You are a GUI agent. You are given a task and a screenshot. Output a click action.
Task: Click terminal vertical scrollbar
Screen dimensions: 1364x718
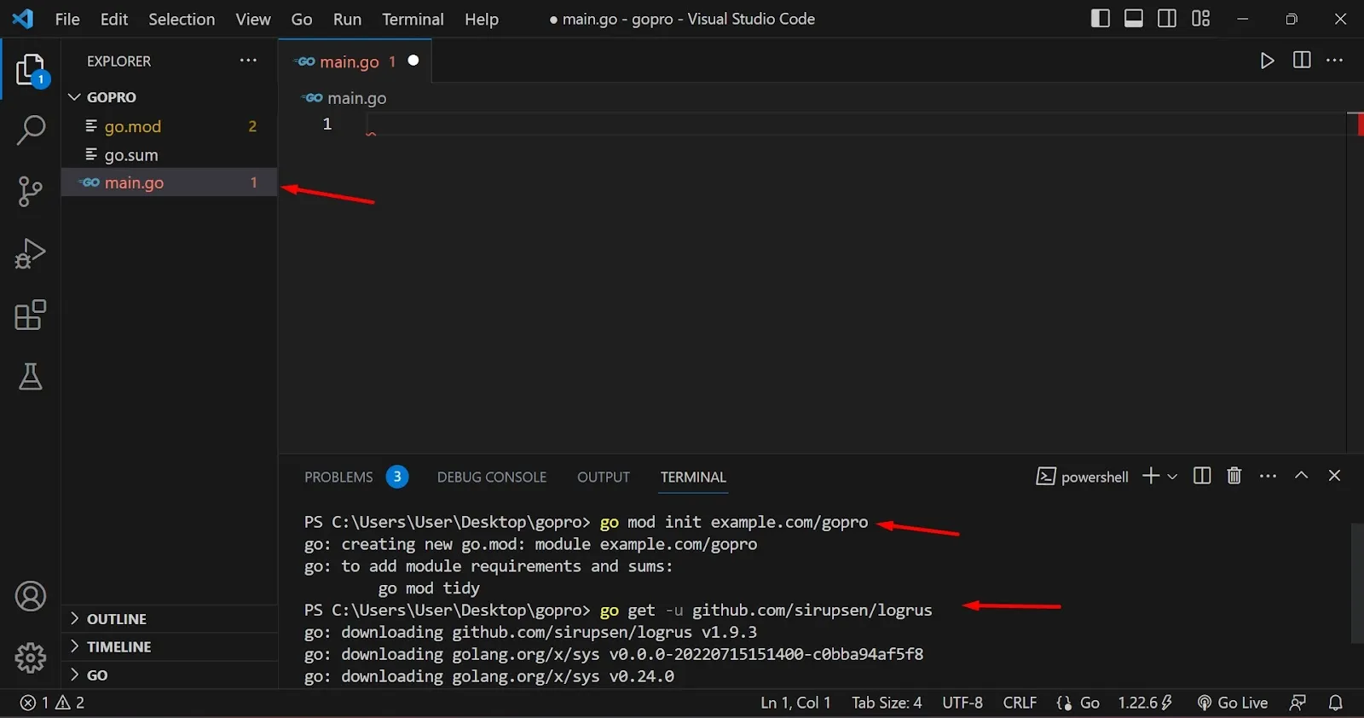[x=1357, y=584]
